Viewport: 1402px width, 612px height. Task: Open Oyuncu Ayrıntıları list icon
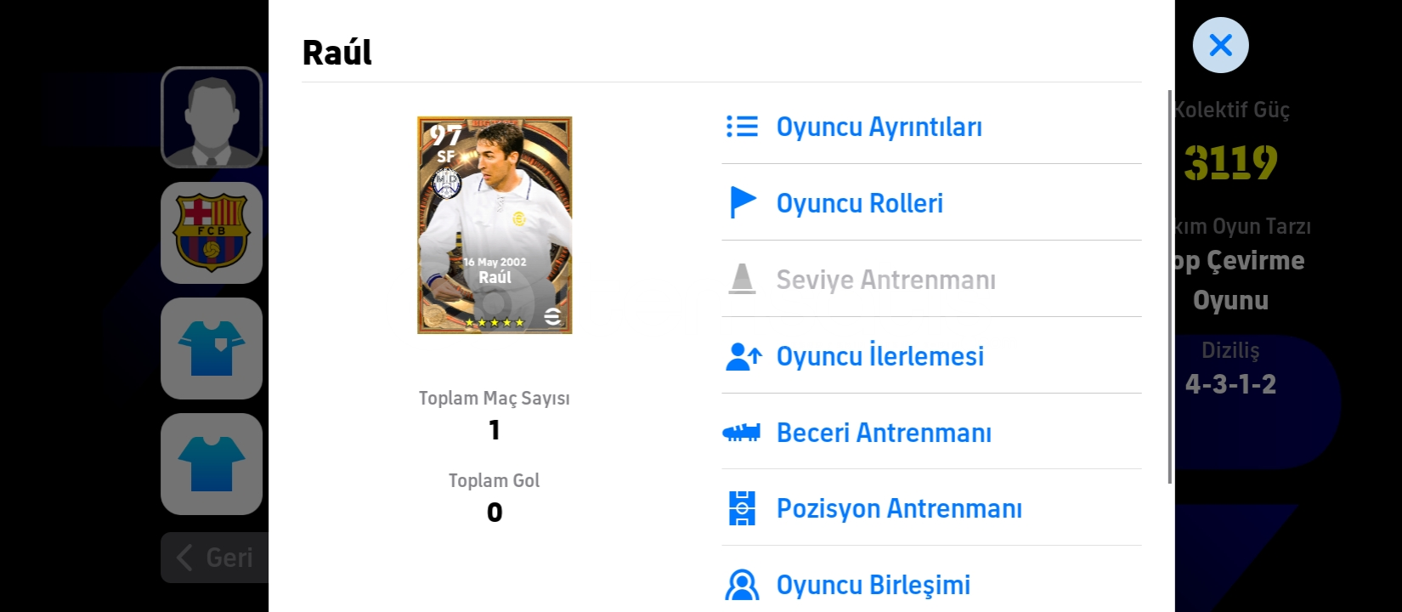click(742, 127)
